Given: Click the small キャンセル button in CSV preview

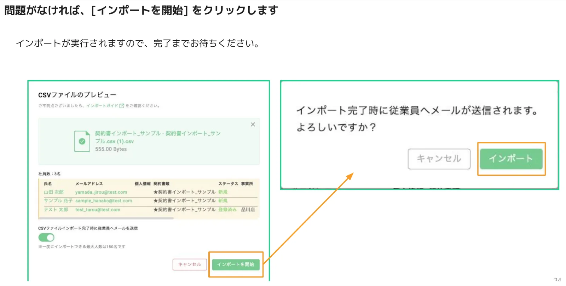Looking at the screenshot, I should coord(190,264).
